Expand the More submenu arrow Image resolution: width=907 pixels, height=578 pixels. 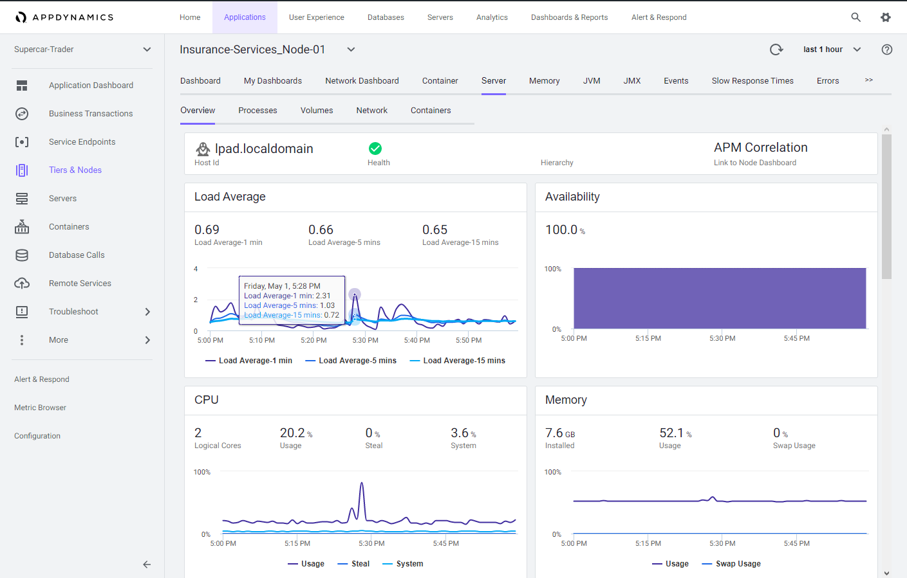coord(147,340)
